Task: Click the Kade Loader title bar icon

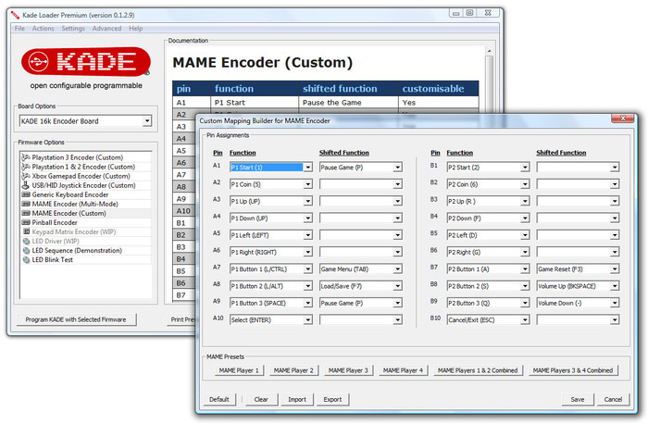Action: point(15,16)
